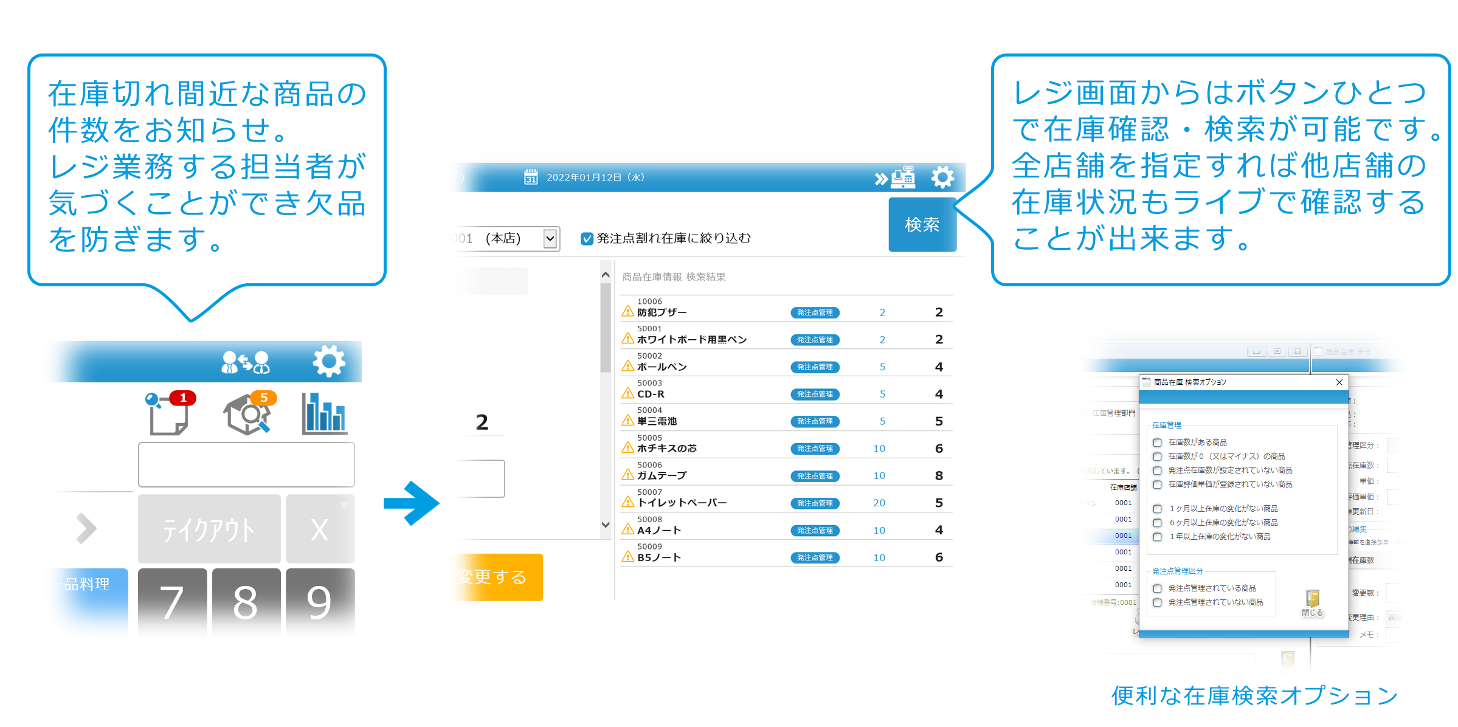This screenshot has height=727, width=1458.
Task: Open the bar chart sales report icon
Action: click(324, 413)
